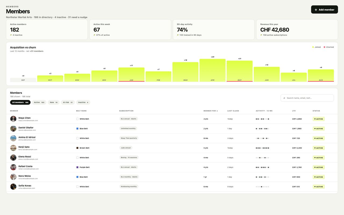This screenshot has height=215, width=344.
Task: Click the search magnifier icon
Action: click(x=284, y=98)
